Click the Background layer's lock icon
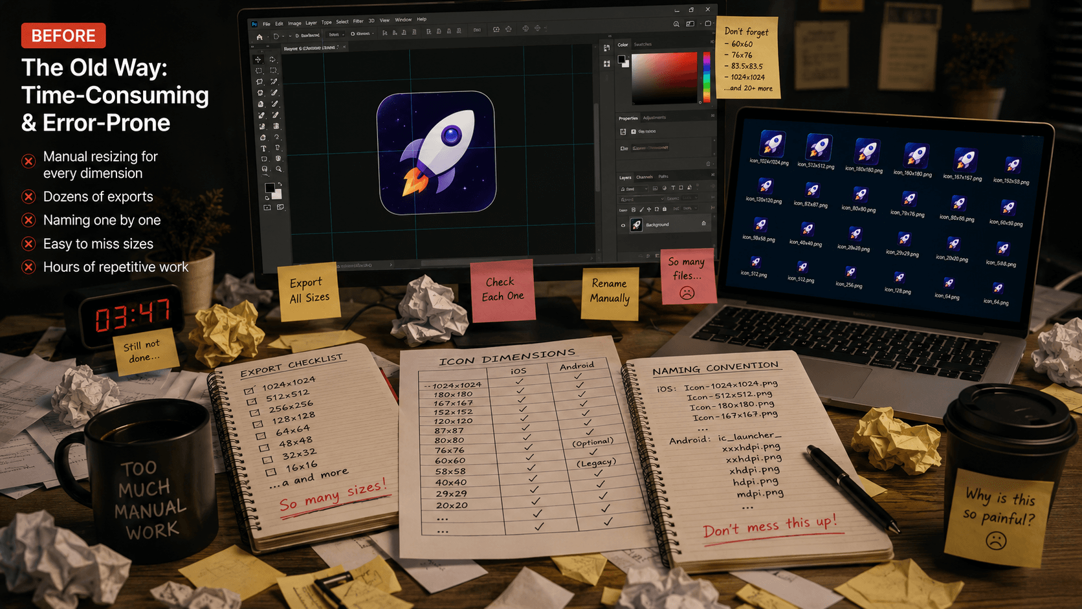Image resolution: width=1082 pixels, height=609 pixels. [x=703, y=223]
